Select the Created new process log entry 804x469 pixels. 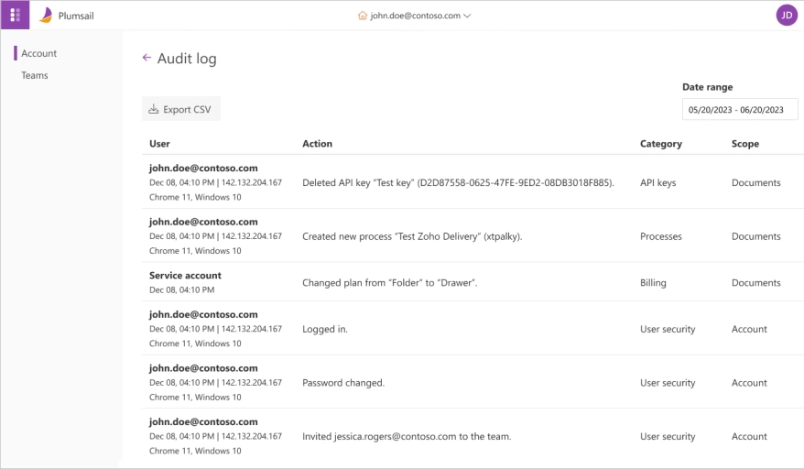pyautogui.click(x=412, y=236)
